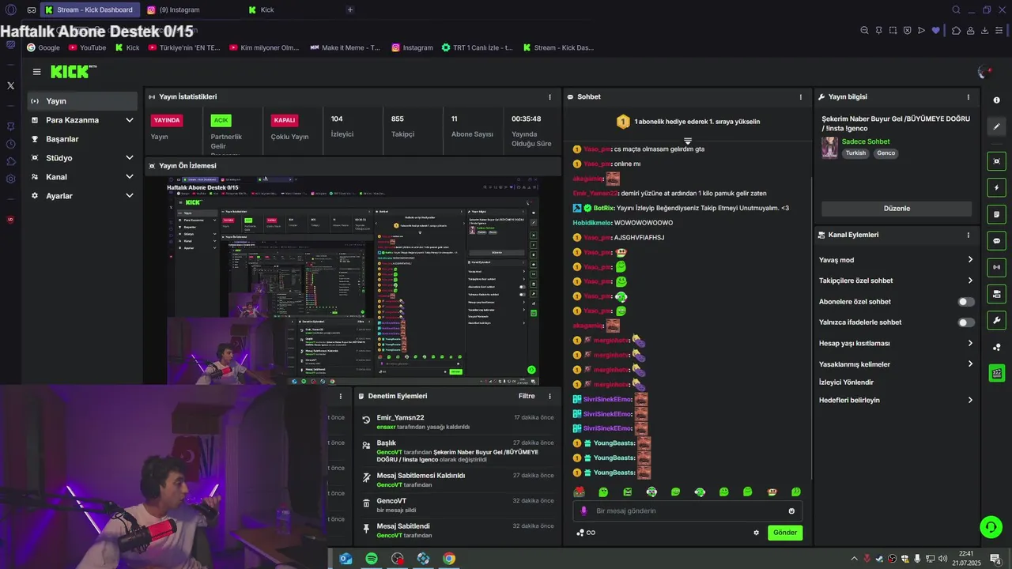Click the Kick logo in the header

click(73, 71)
